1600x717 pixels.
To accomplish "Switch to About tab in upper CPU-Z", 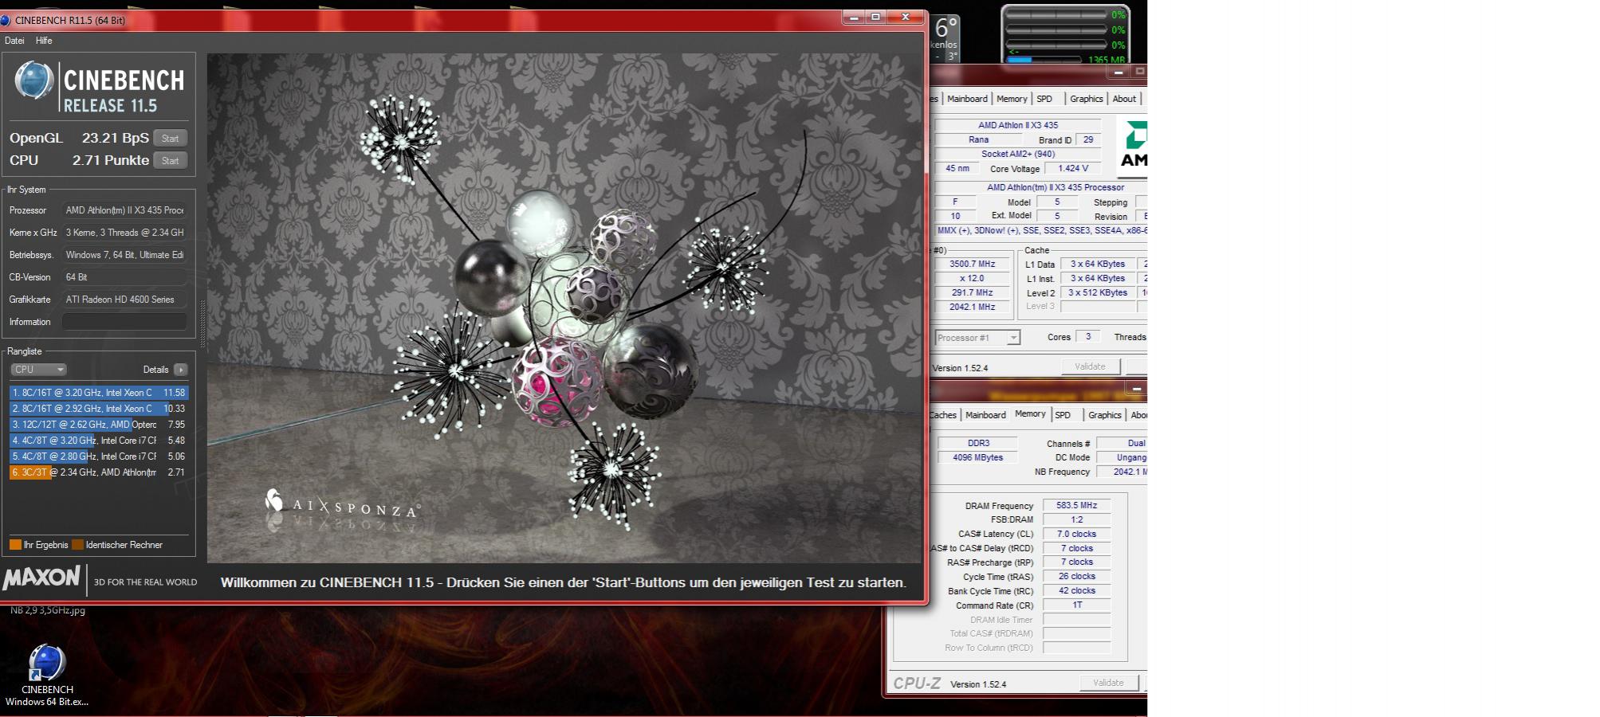I will point(1124,99).
